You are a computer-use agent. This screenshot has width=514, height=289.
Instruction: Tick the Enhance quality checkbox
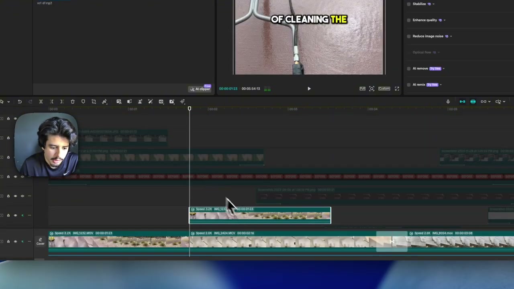(x=409, y=20)
